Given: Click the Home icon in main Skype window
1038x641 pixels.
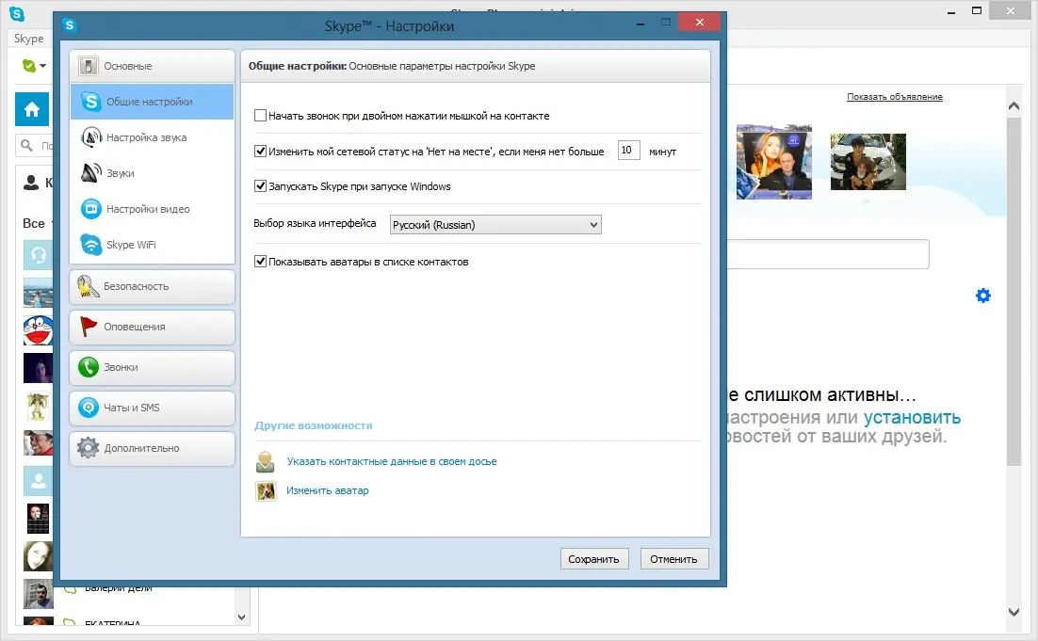Looking at the screenshot, I should tap(32, 109).
